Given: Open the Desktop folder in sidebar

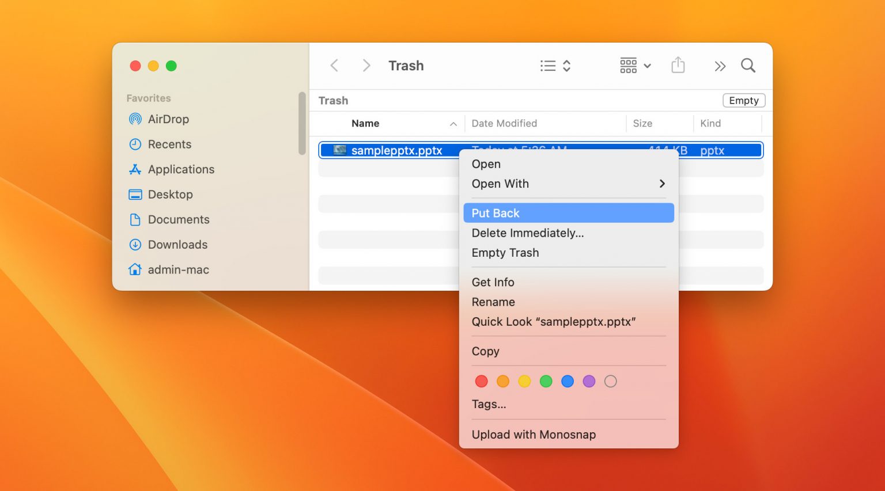Looking at the screenshot, I should pos(171,195).
